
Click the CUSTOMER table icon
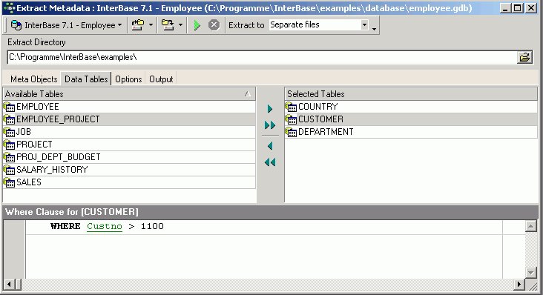coord(292,119)
